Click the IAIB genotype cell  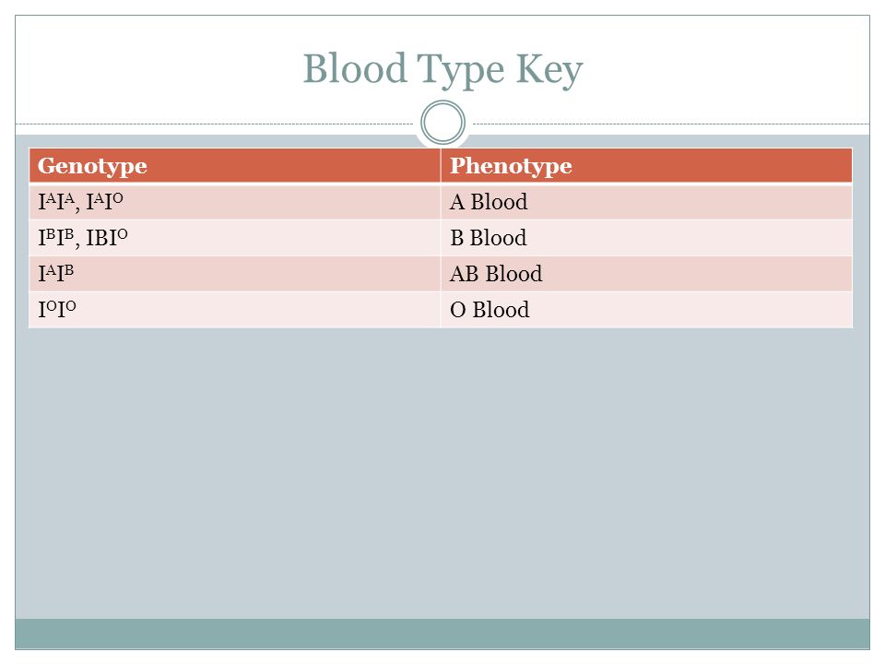tap(234, 274)
